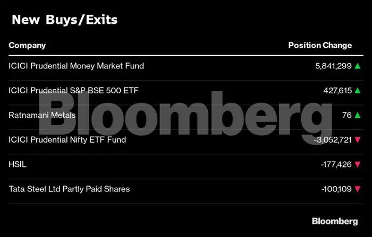Open the HSIL company entry
The image size is (372, 237).
click(18, 164)
